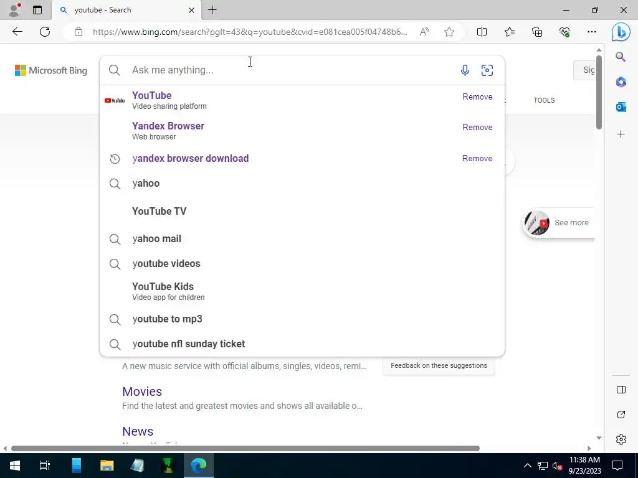The image size is (638, 478).
Task: Click the address bar URL
Action: coord(249,32)
